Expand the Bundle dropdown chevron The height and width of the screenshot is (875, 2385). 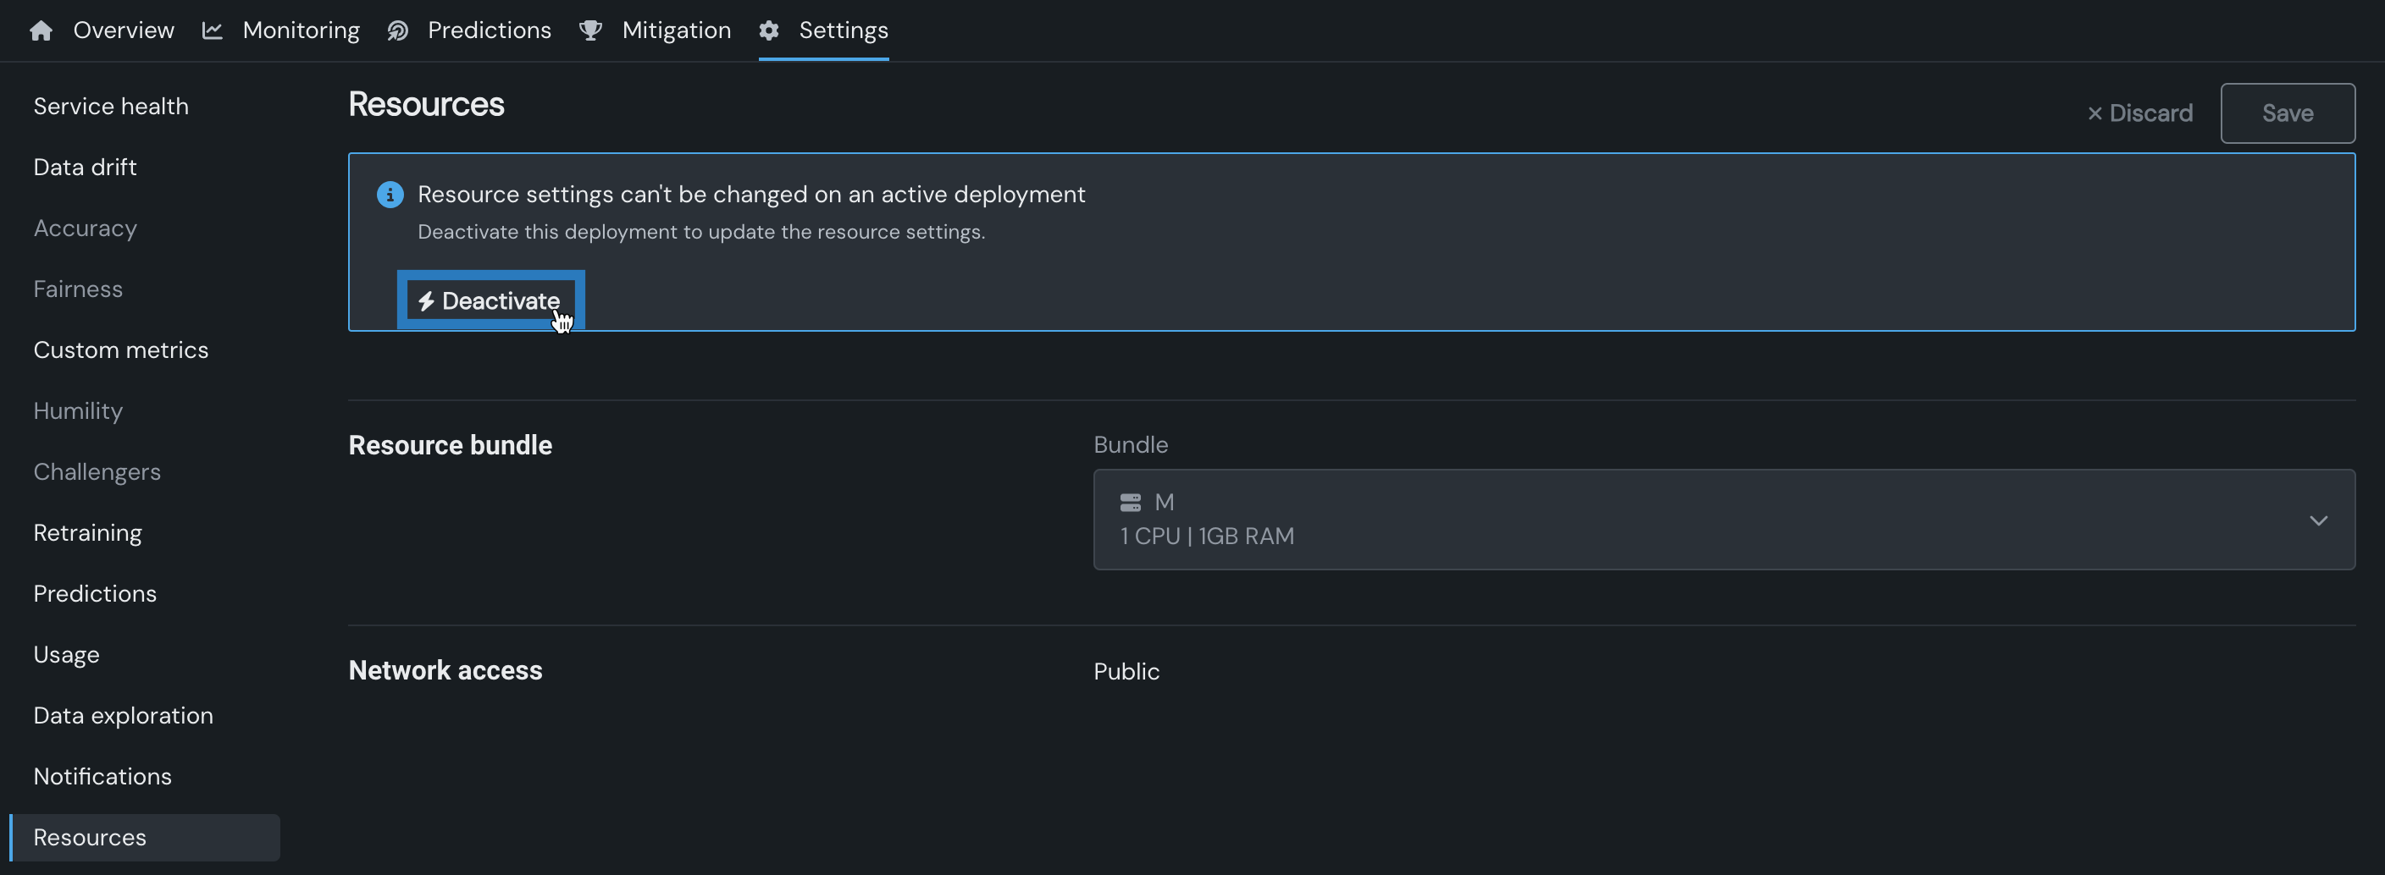pyautogui.click(x=2317, y=520)
